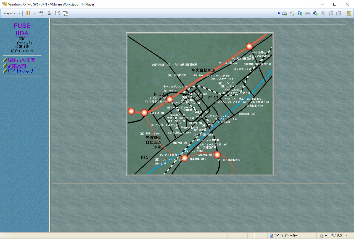Select (有) サンリエ on the map
The image size is (354, 239).
click(x=226, y=83)
